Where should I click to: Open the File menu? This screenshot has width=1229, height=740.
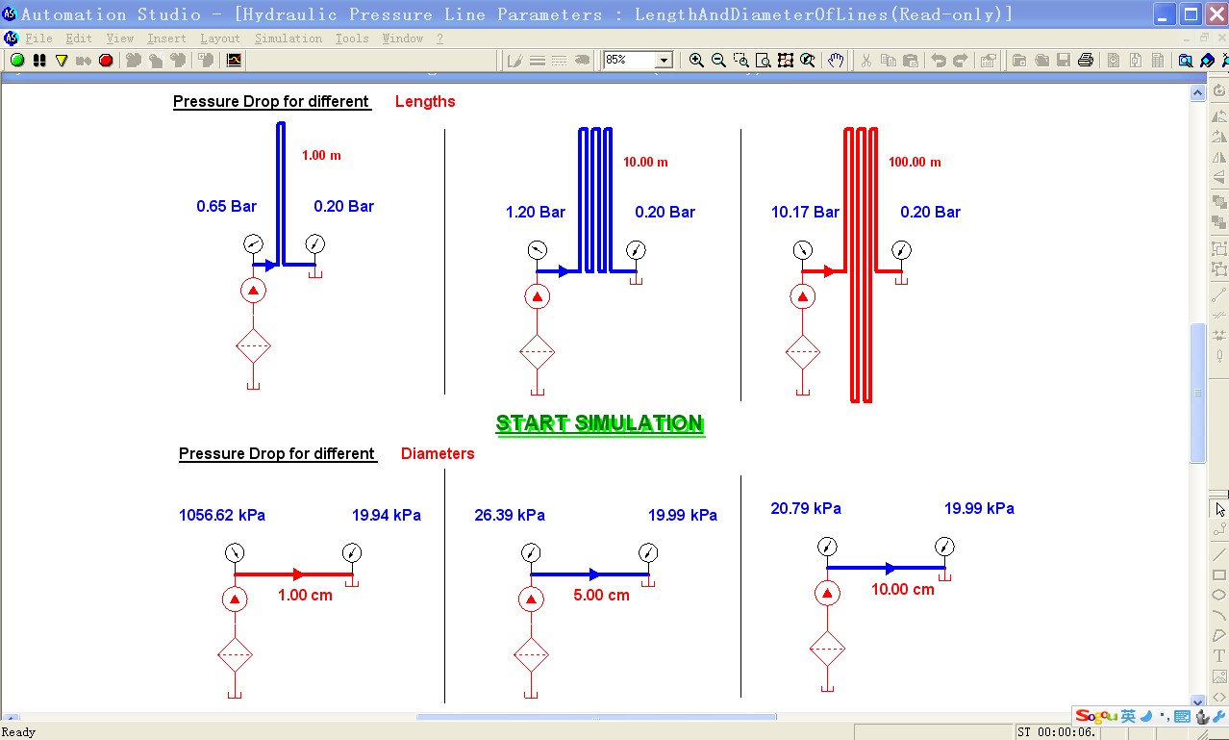click(38, 38)
